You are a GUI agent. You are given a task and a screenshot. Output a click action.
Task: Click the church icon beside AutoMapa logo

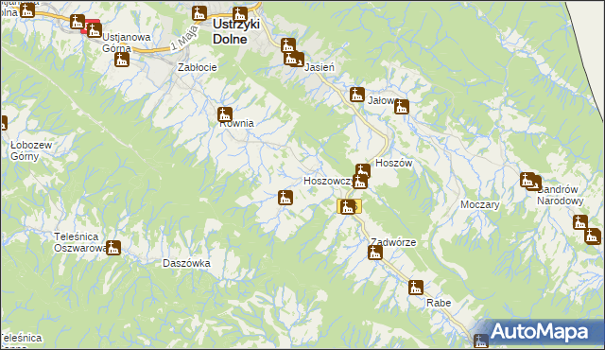(x=481, y=341)
